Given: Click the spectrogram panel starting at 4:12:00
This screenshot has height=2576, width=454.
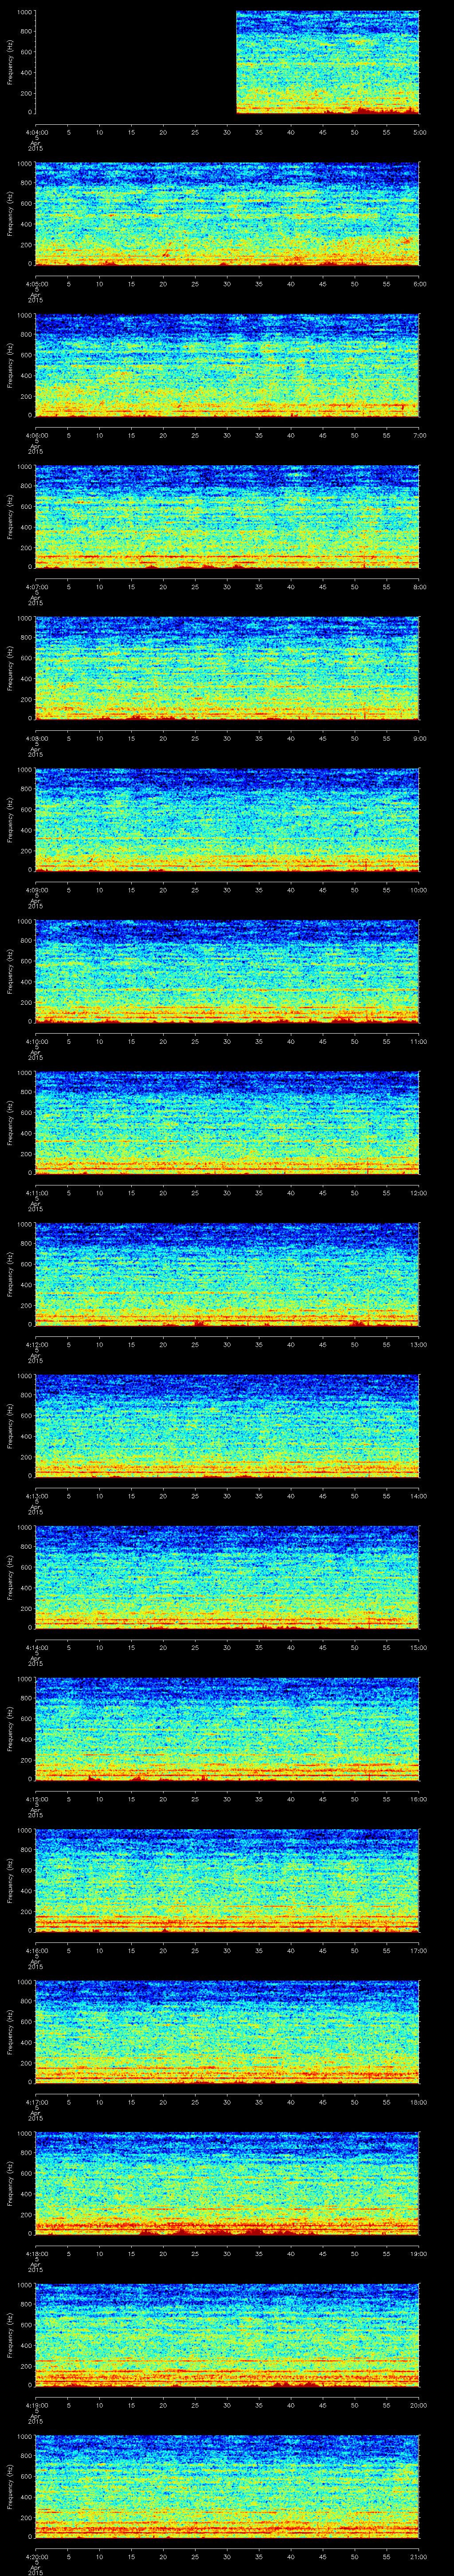Looking at the screenshot, I should pyautogui.click(x=227, y=1275).
